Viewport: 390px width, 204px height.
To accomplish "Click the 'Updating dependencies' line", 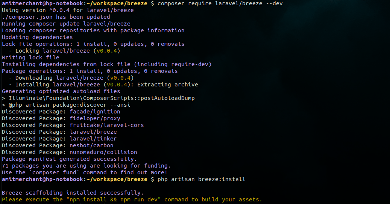I will point(37,37).
